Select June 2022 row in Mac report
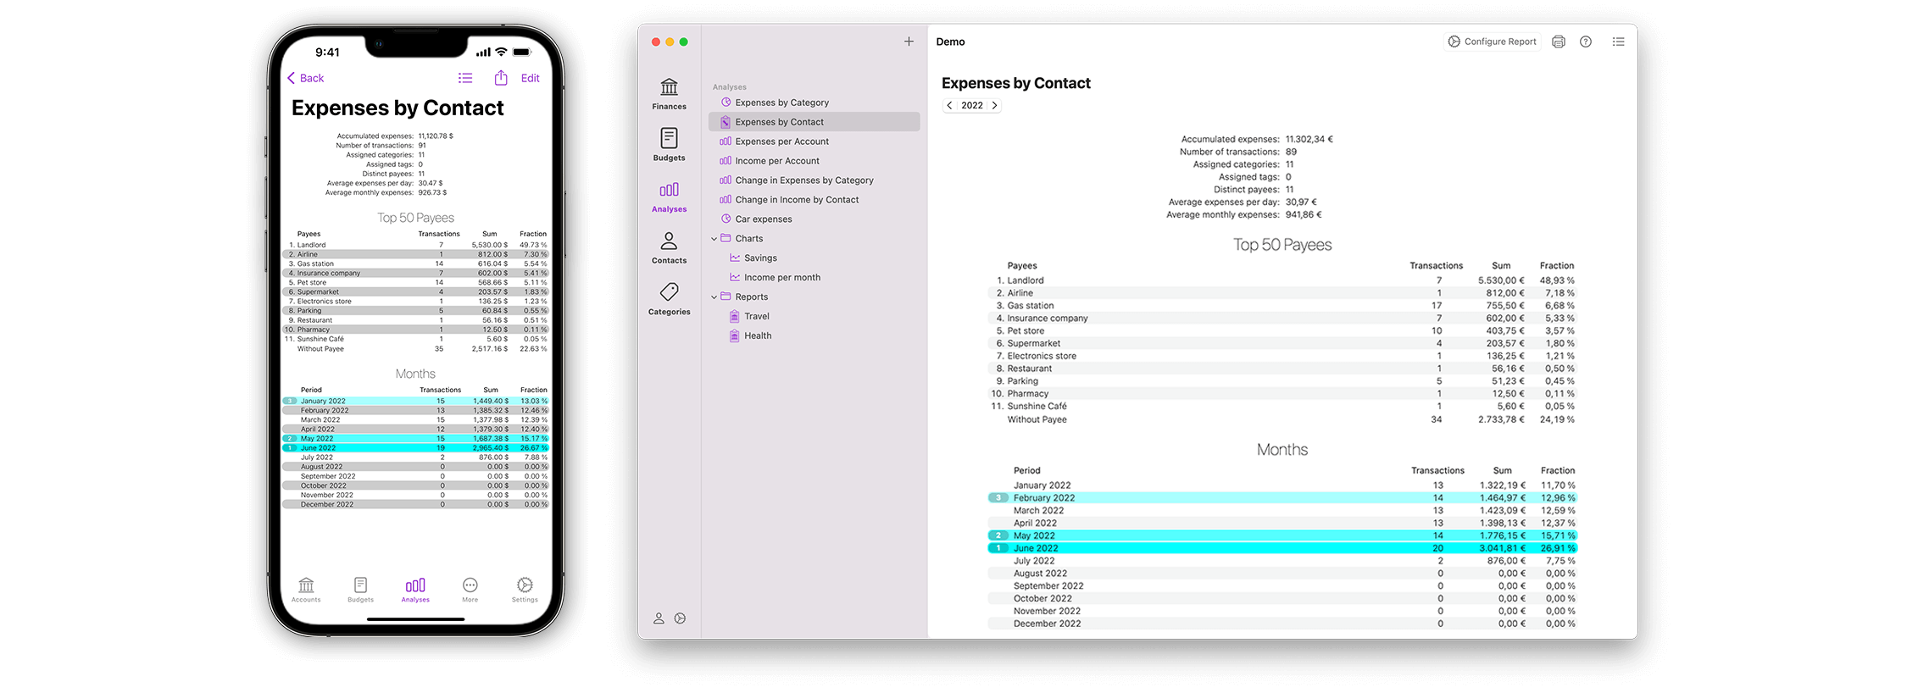 (x=1282, y=548)
